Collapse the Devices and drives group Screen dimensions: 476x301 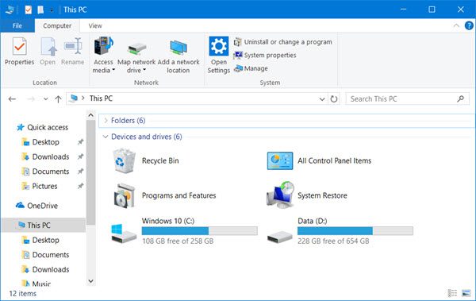[106, 137]
